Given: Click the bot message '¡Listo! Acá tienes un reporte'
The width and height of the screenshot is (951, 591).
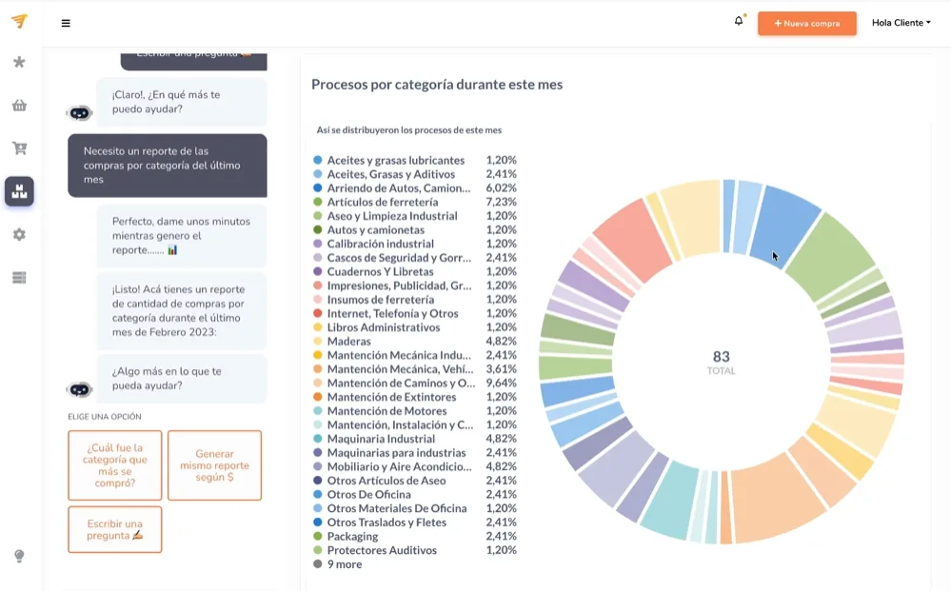Looking at the screenshot, I should (x=181, y=311).
